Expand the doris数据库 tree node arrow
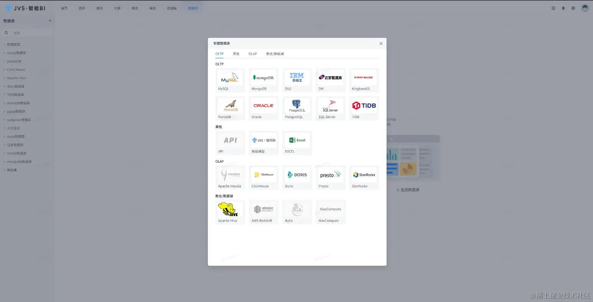The image size is (593, 302). tap(4, 86)
